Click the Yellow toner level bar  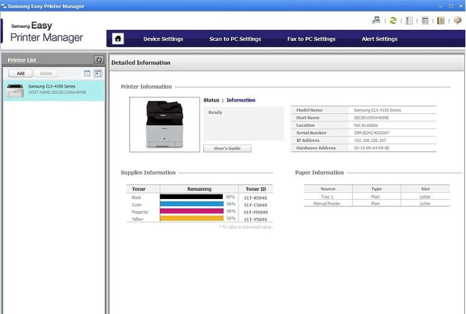192,218
